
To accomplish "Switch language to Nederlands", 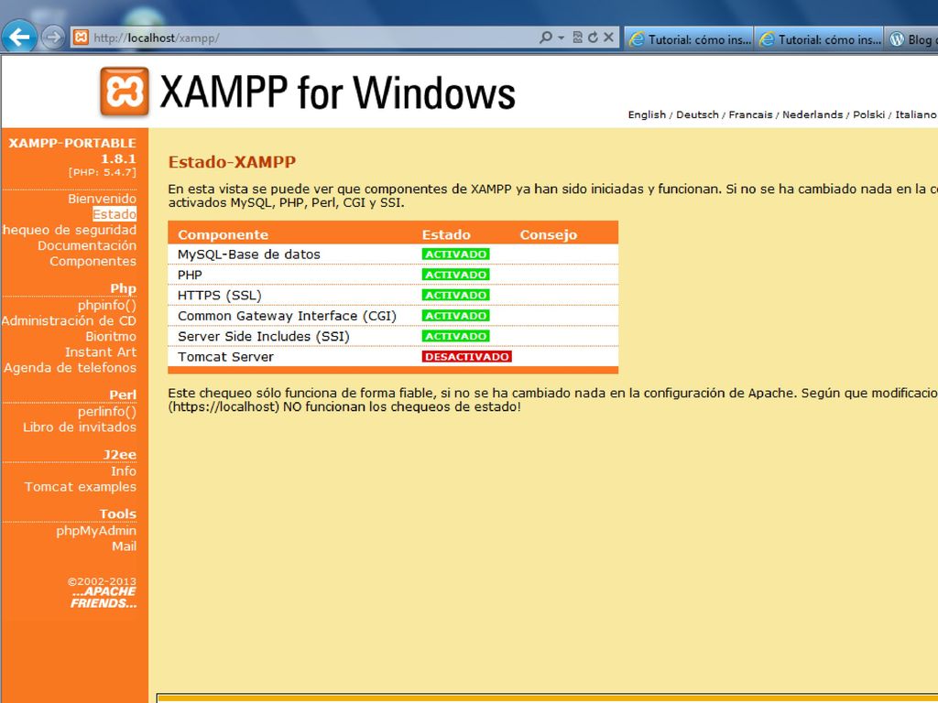I will 813,114.
